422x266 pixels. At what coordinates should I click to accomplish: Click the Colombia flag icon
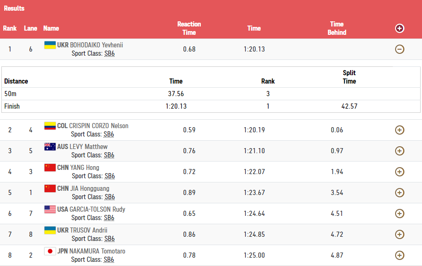tap(50, 126)
